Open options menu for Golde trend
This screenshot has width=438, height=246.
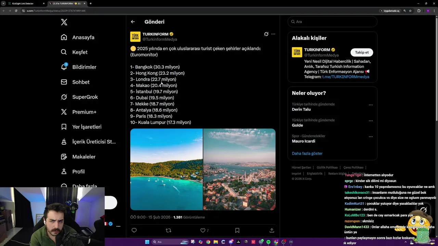[371, 121]
